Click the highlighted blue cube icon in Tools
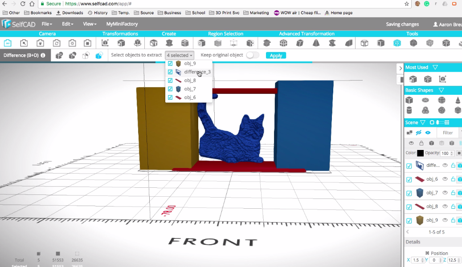This screenshot has height=267, width=462. tap(397, 43)
